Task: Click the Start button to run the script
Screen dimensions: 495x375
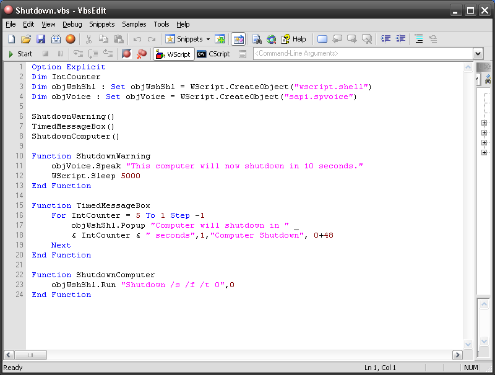Action: (20, 54)
